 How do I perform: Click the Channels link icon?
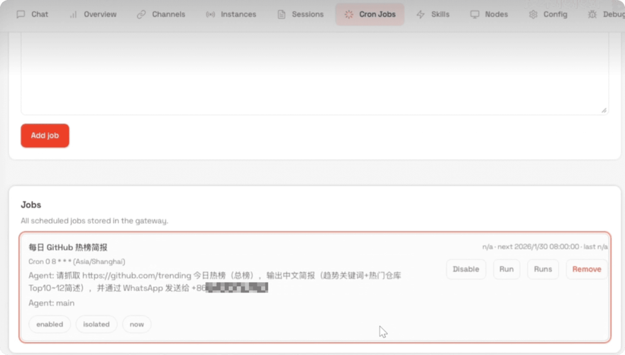pyautogui.click(x=141, y=14)
